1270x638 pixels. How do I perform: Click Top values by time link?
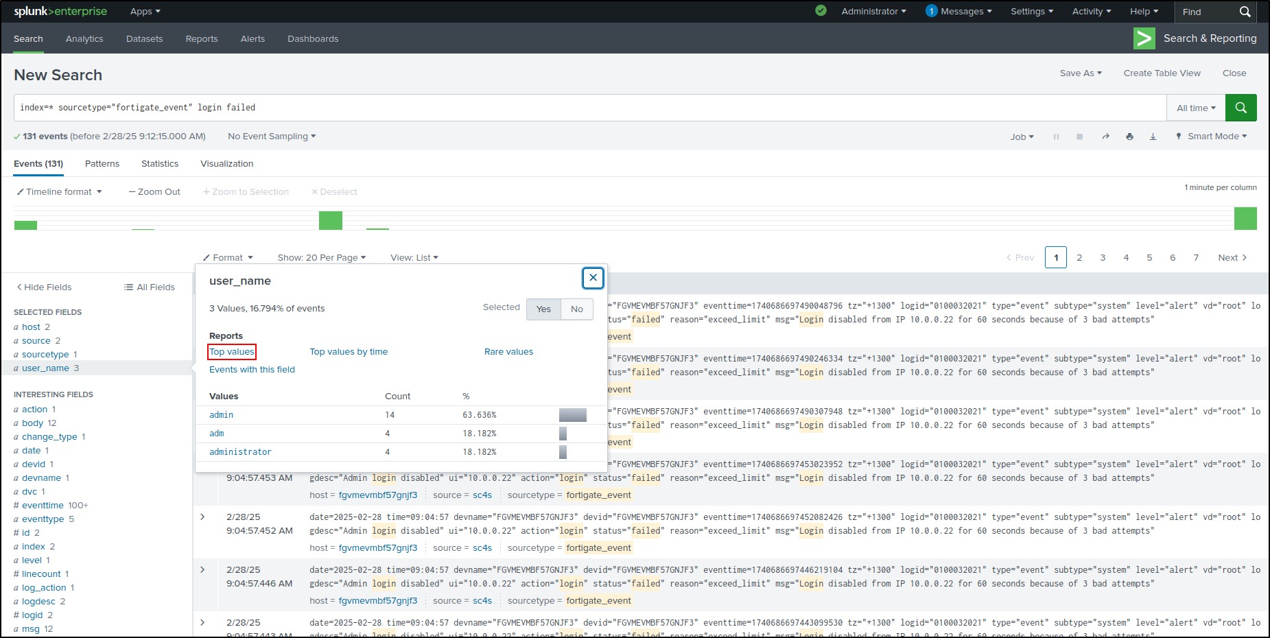click(x=349, y=352)
